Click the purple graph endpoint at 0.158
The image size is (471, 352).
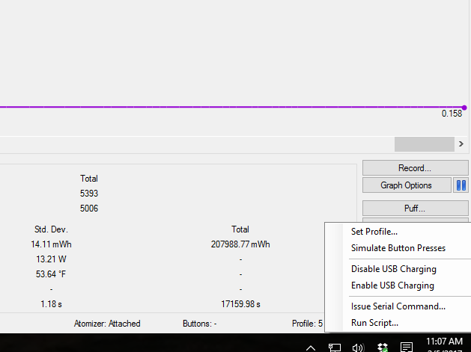(464, 108)
